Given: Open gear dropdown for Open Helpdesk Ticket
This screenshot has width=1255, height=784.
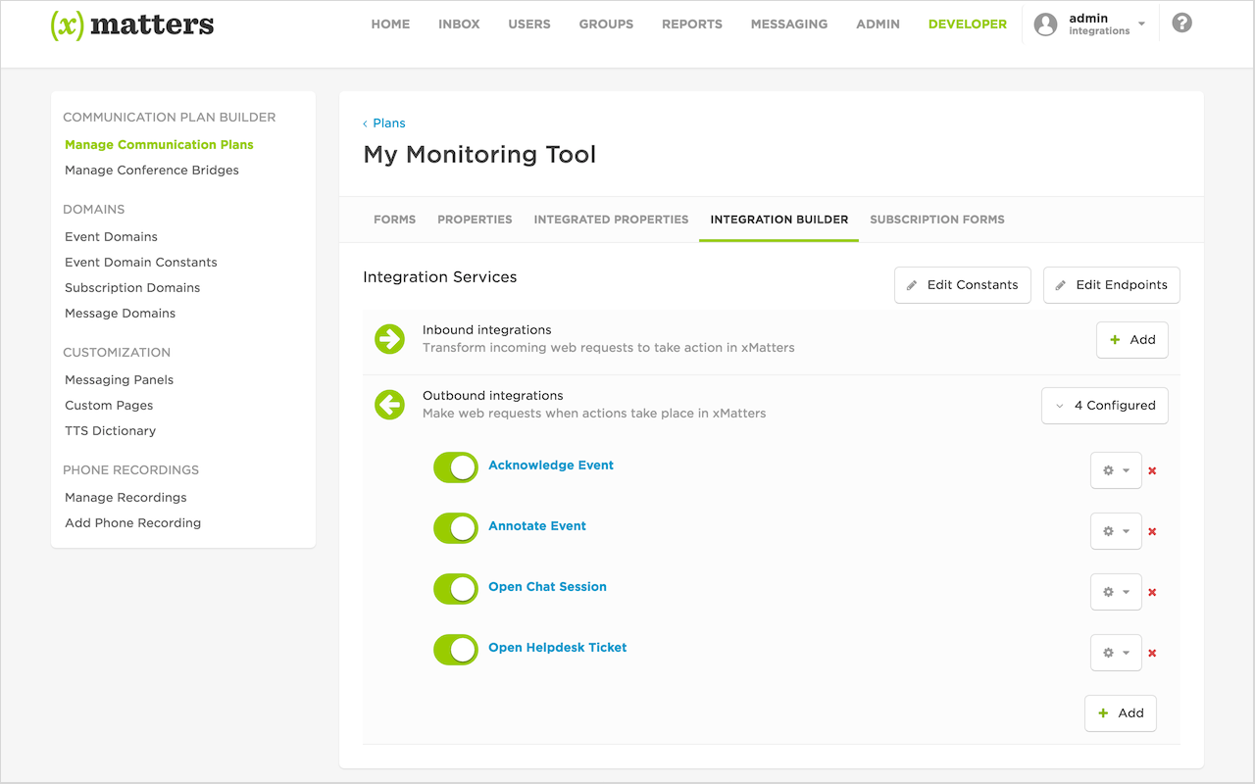Looking at the screenshot, I should [1116, 653].
